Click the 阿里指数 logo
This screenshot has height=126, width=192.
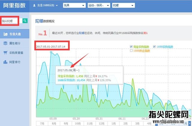(14, 5)
